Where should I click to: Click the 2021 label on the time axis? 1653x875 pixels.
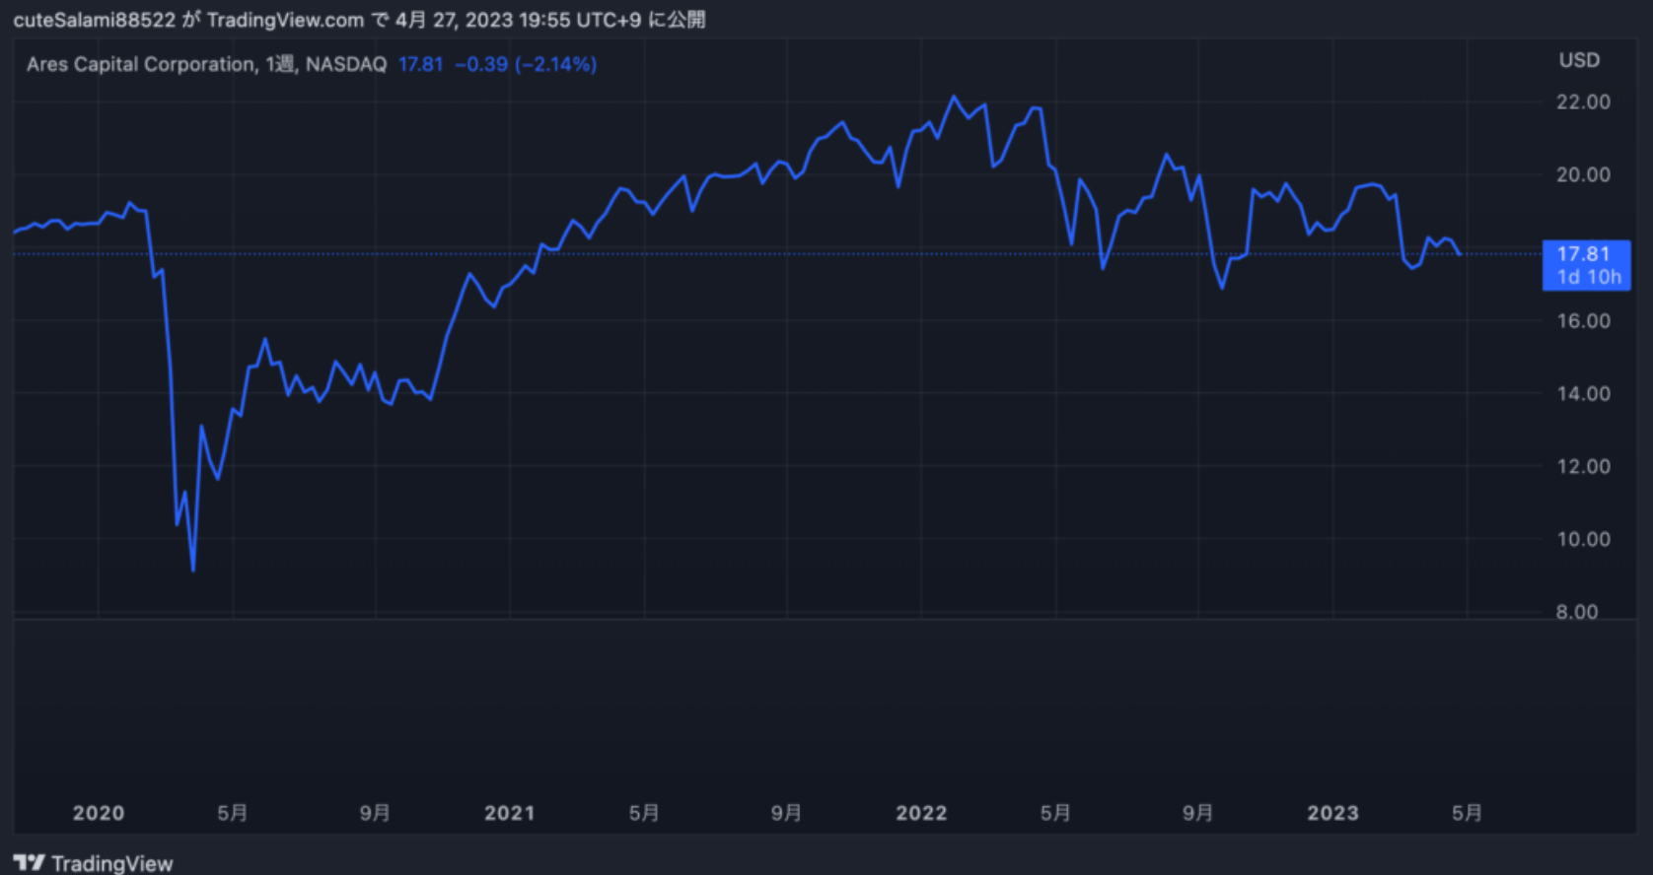pos(510,813)
